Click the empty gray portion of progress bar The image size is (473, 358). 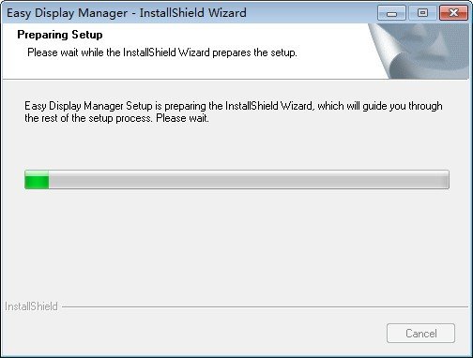click(249, 180)
